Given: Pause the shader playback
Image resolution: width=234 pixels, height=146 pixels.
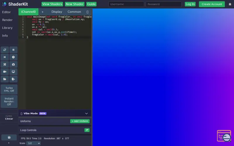Looking at the screenshot, I should pyautogui.click(x=13, y=50).
